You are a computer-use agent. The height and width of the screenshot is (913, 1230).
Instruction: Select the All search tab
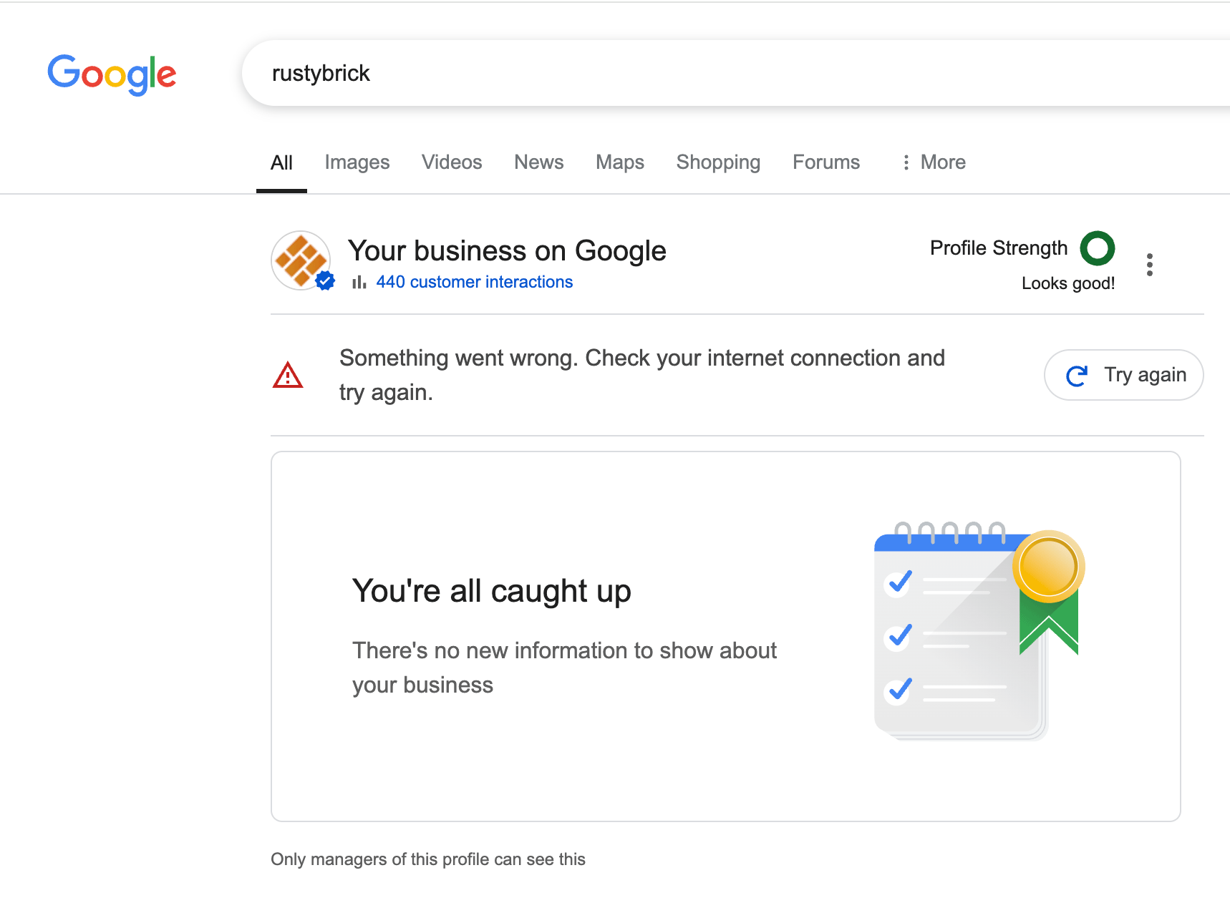tap(281, 162)
